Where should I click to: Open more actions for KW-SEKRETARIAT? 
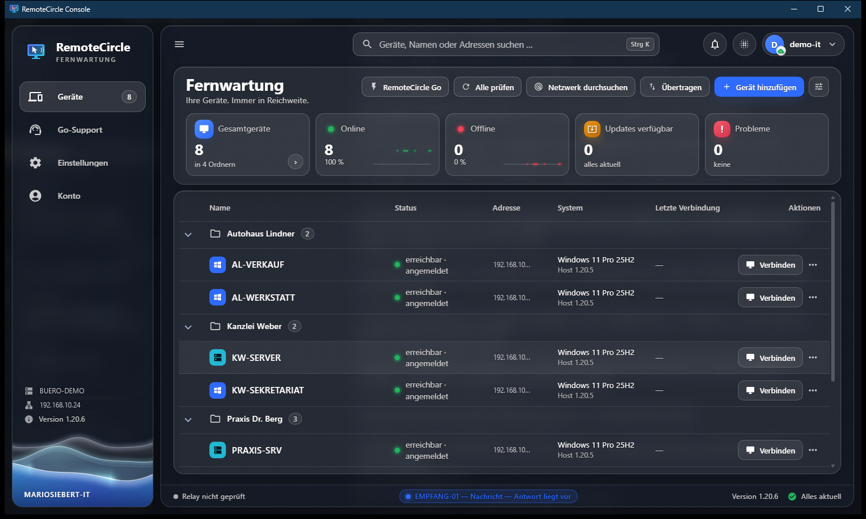813,390
